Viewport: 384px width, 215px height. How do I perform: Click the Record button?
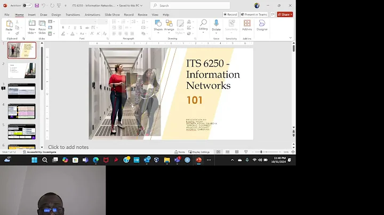[x=230, y=14]
